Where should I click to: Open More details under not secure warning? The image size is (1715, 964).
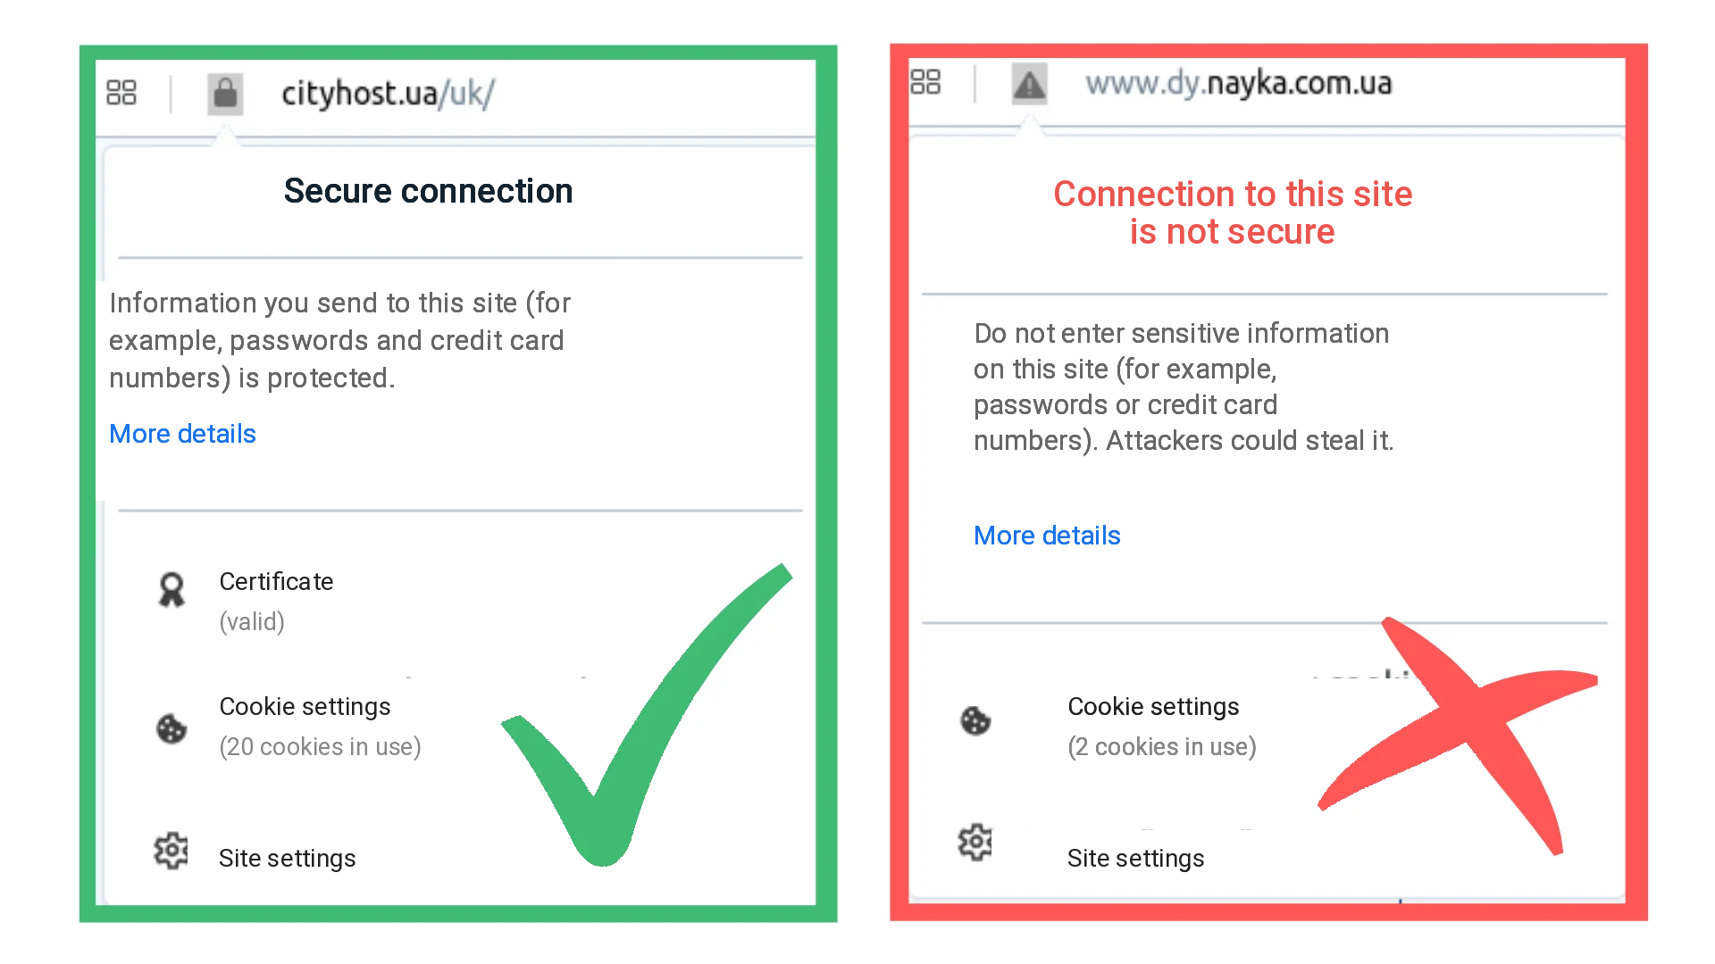tap(1047, 536)
